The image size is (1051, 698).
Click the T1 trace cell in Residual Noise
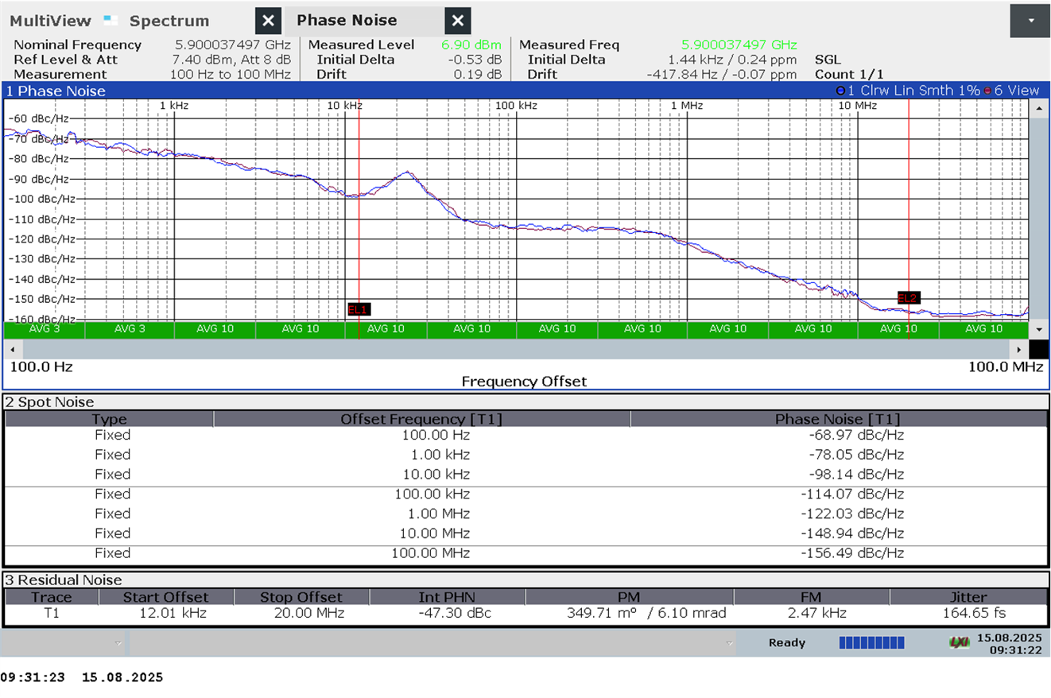pyautogui.click(x=51, y=614)
